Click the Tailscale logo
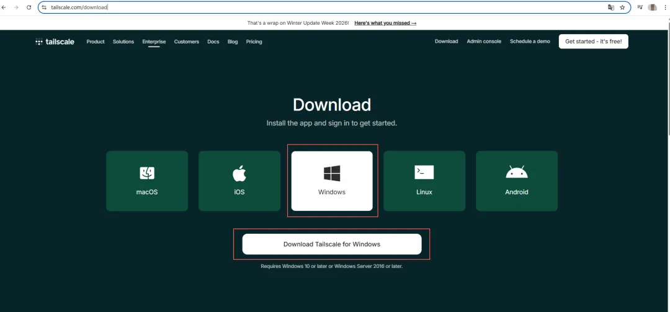This screenshot has height=312, width=670. point(55,42)
